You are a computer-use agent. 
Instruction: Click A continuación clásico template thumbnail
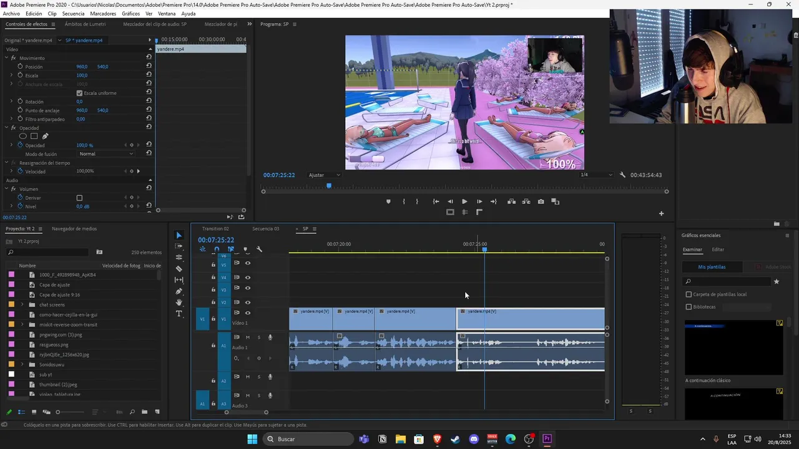pos(734,348)
